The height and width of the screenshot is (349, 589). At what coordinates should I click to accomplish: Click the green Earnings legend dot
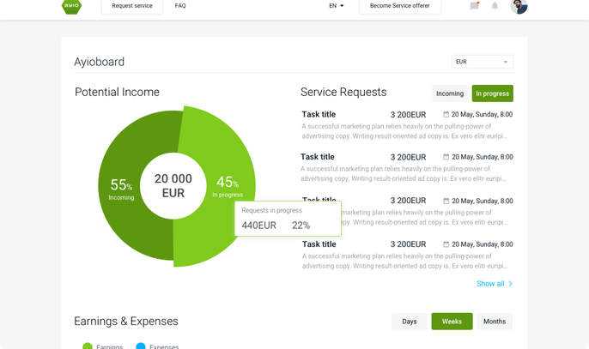point(88,346)
